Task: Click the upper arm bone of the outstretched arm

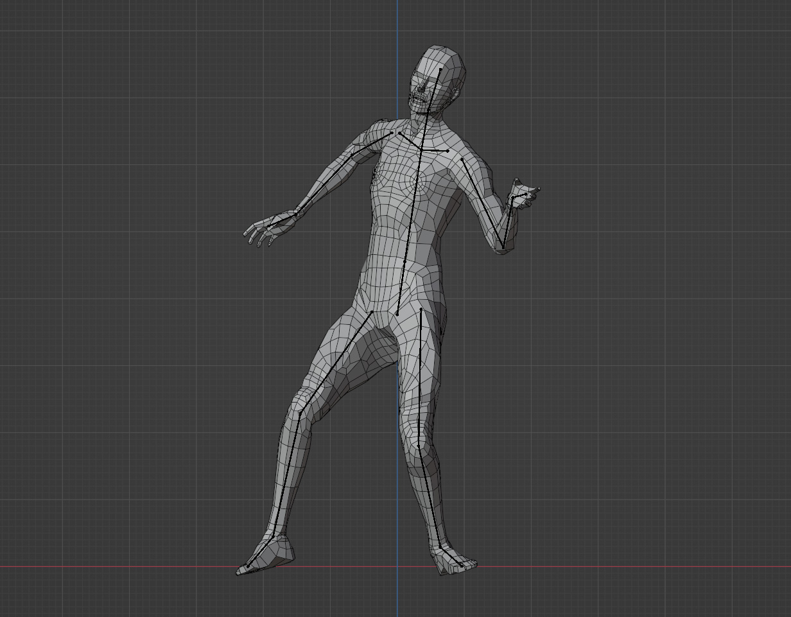Action: point(372,144)
